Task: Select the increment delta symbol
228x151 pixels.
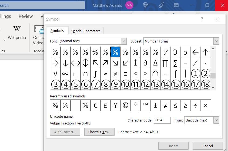Action: pyautogui.click(x=155, y=63)
